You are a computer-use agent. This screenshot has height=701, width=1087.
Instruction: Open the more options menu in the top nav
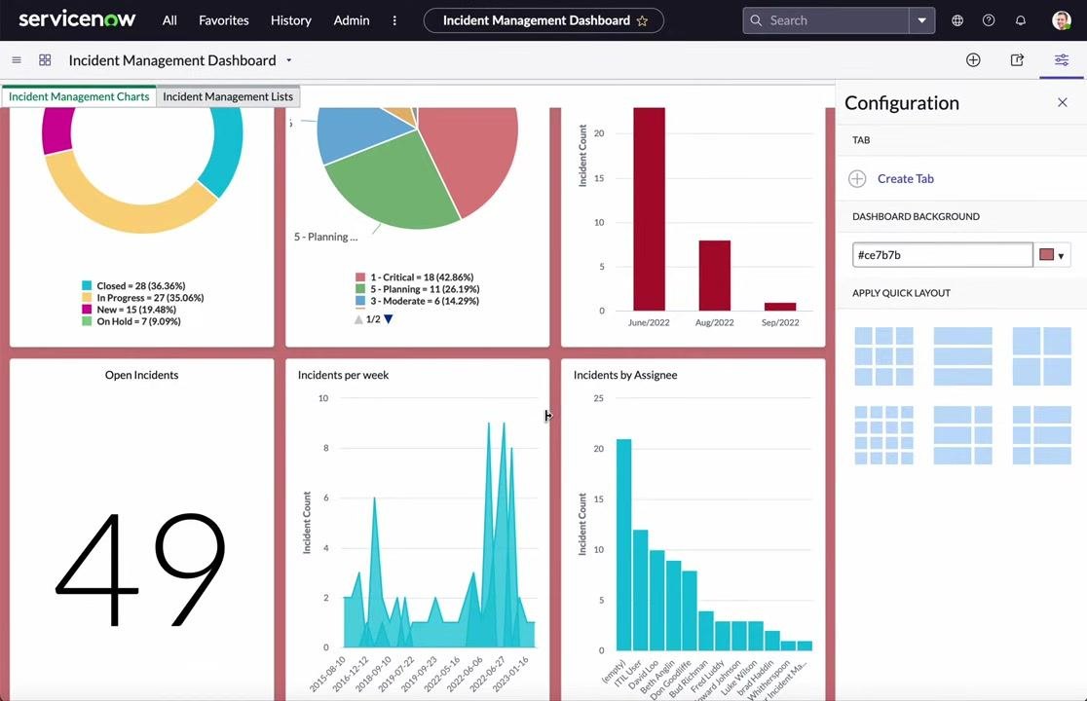pos(394,20)
